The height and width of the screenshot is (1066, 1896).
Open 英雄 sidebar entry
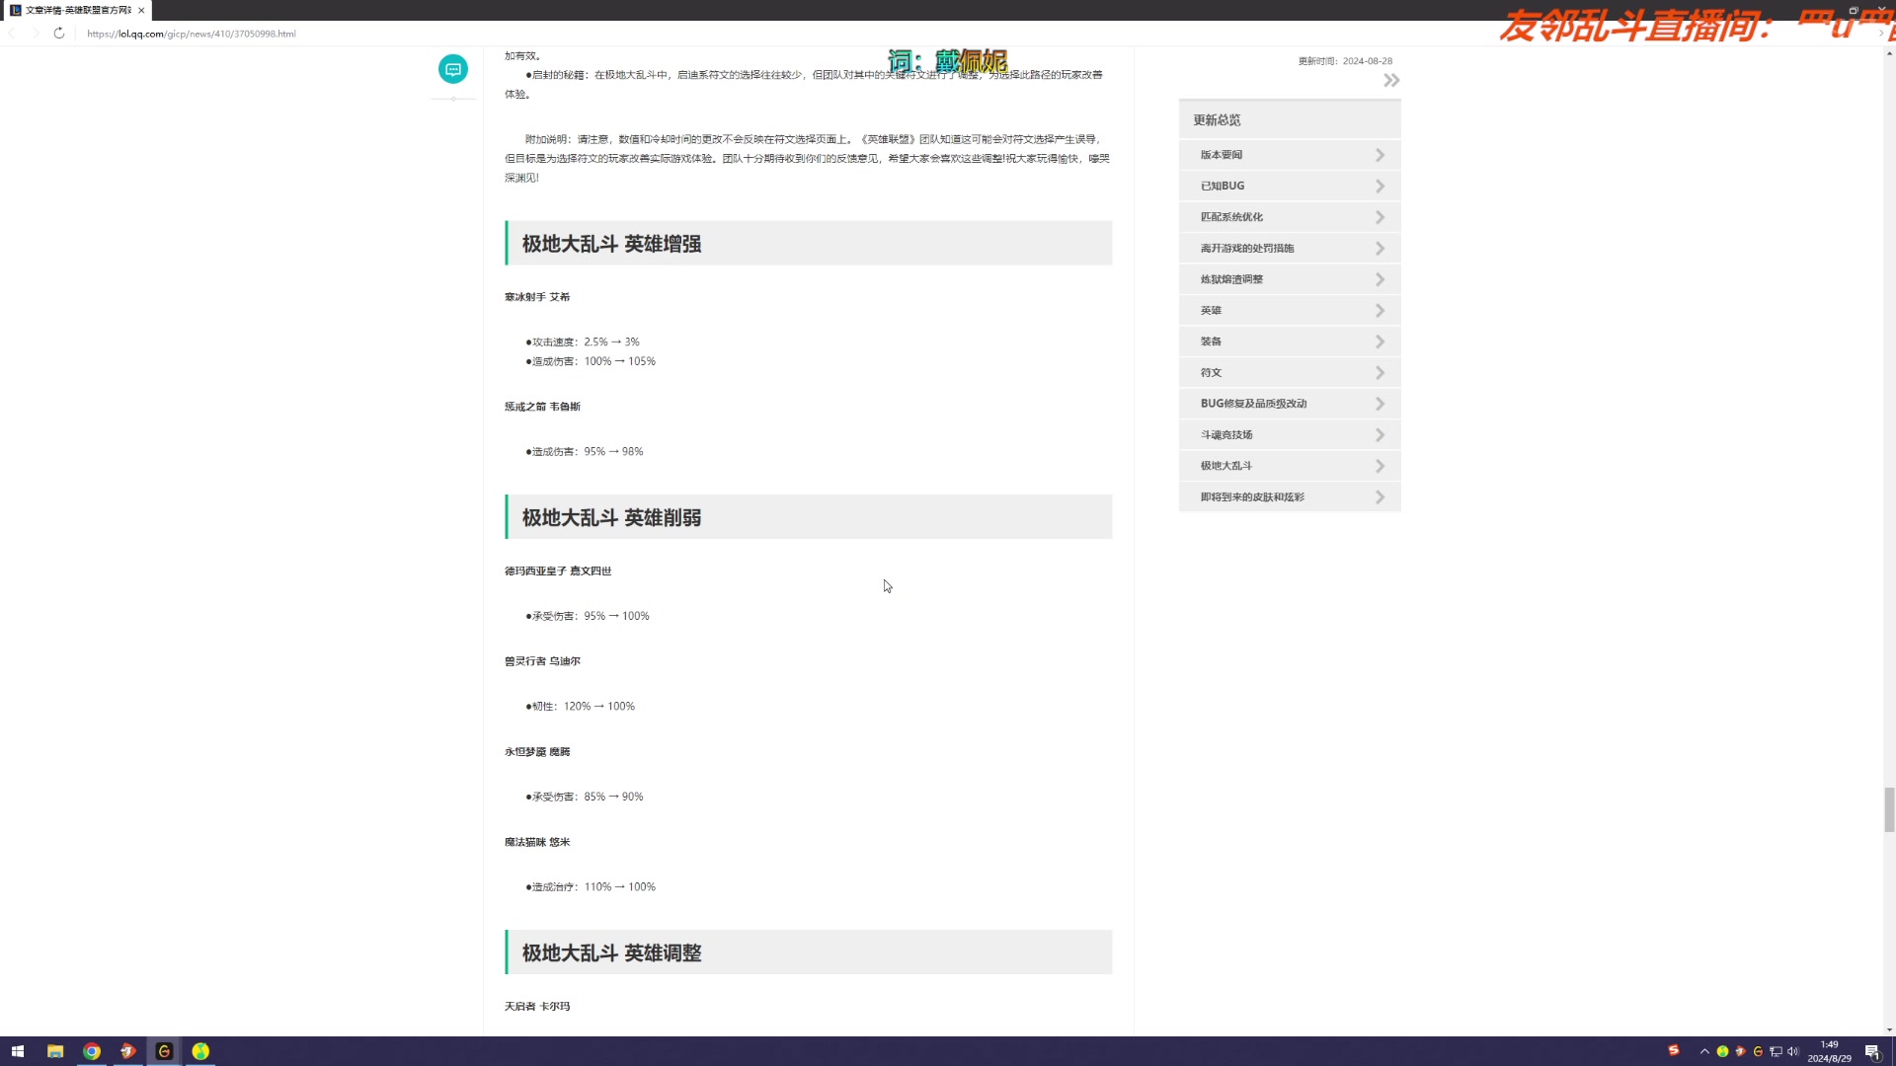[1290, 310]
